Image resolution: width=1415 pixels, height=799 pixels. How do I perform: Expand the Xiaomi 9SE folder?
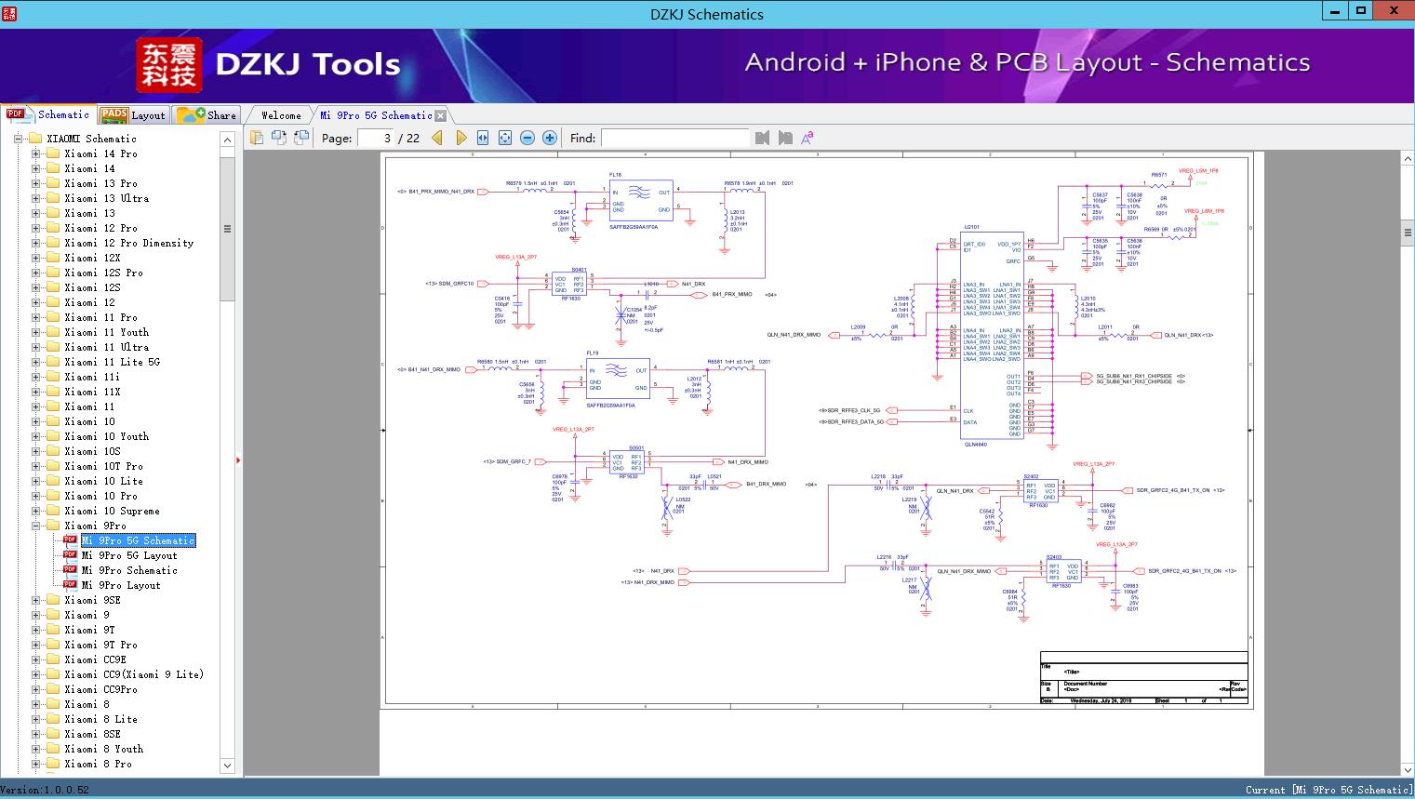click(35, 600)
